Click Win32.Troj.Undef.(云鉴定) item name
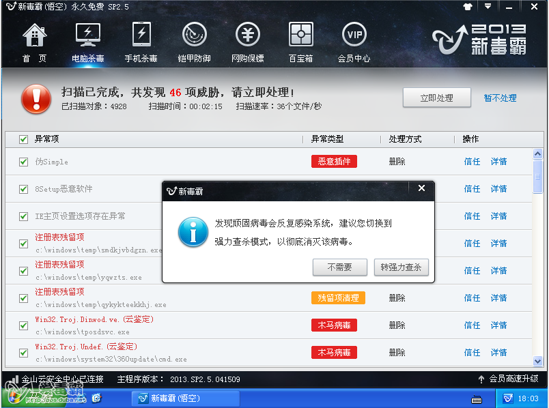The height and width of the screenshot is (408, 549). coord(86,347)
